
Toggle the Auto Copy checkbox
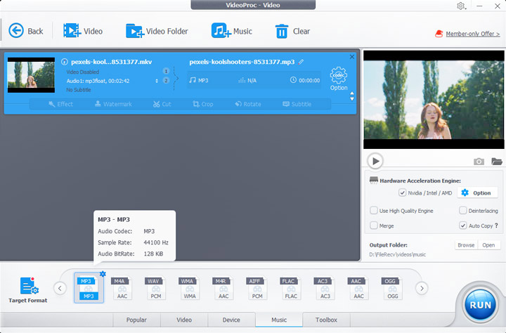[x=462, y=226]
